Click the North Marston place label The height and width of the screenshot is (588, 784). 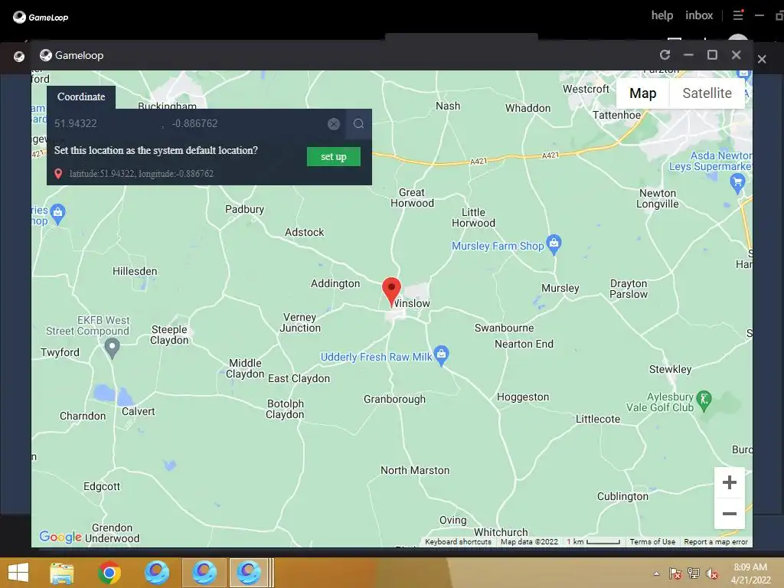(x=415, y=470)
